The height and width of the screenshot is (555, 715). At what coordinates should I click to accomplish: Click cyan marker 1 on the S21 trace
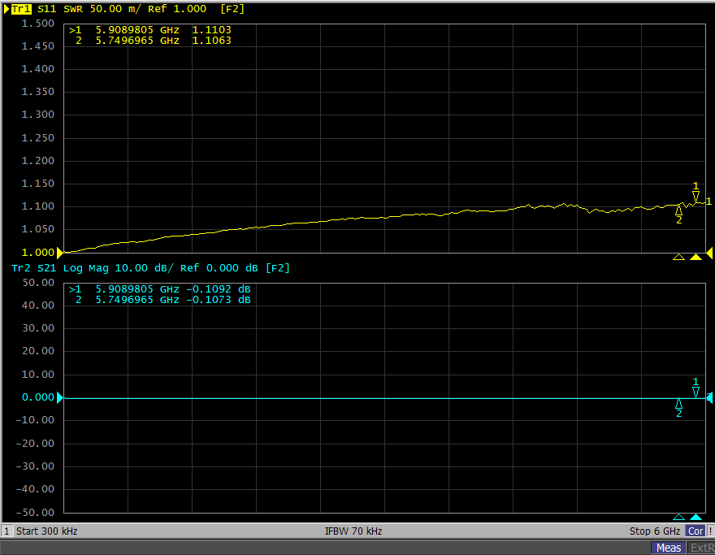(x=695, y=392)
